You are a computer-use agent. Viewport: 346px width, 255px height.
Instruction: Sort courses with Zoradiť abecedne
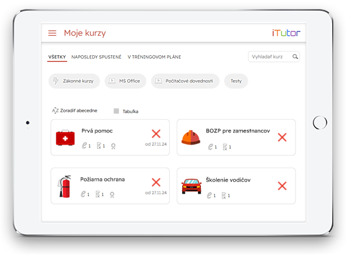pyautogui.click(x=75, y=110)
